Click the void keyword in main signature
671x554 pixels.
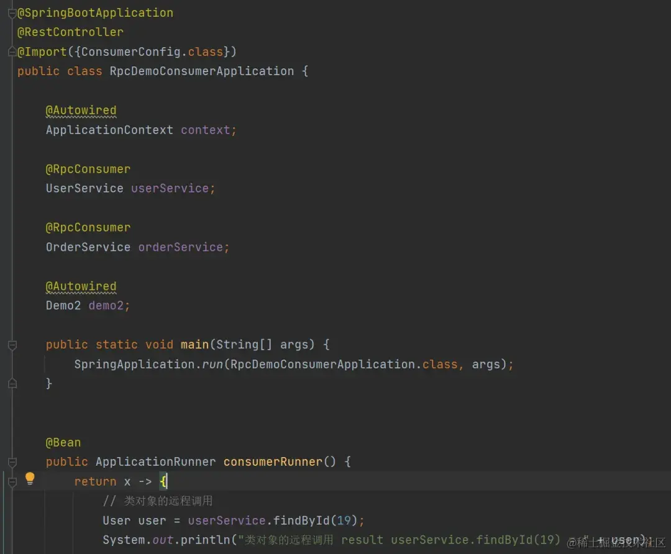click(159, 345)
